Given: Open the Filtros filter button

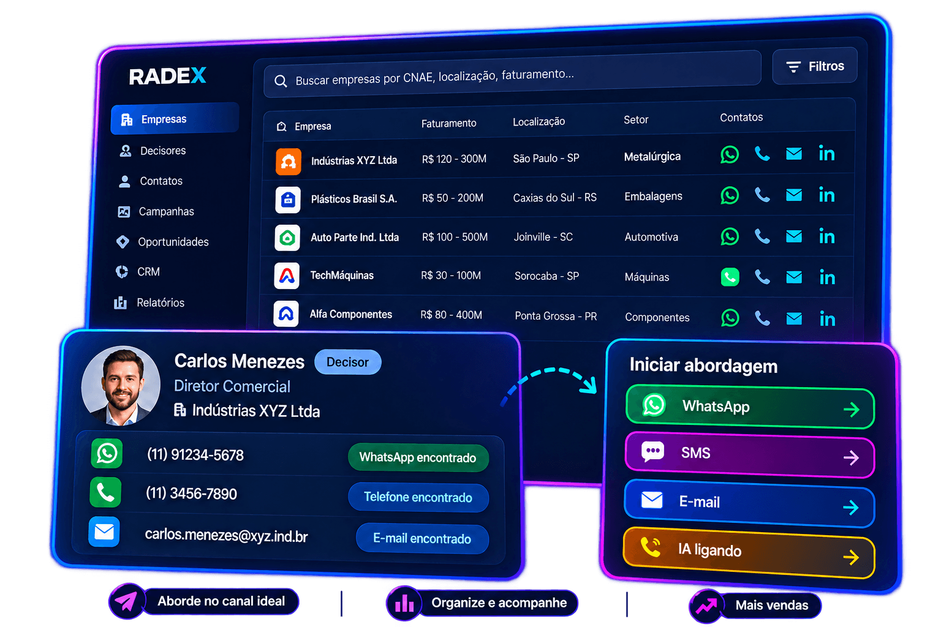Looking at the screenshot, I should [815, 66].
